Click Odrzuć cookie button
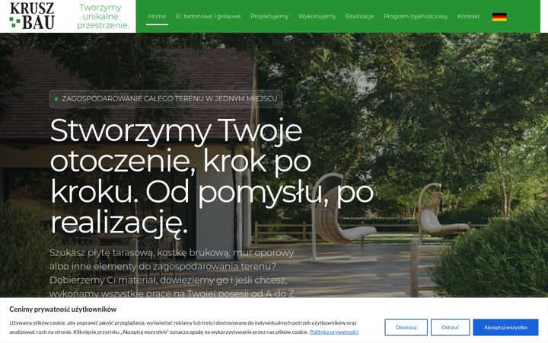 tap(450, 327)
